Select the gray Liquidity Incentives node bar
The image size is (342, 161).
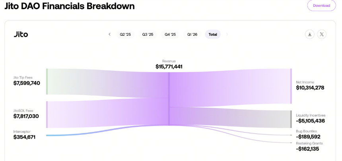(291, 119)
